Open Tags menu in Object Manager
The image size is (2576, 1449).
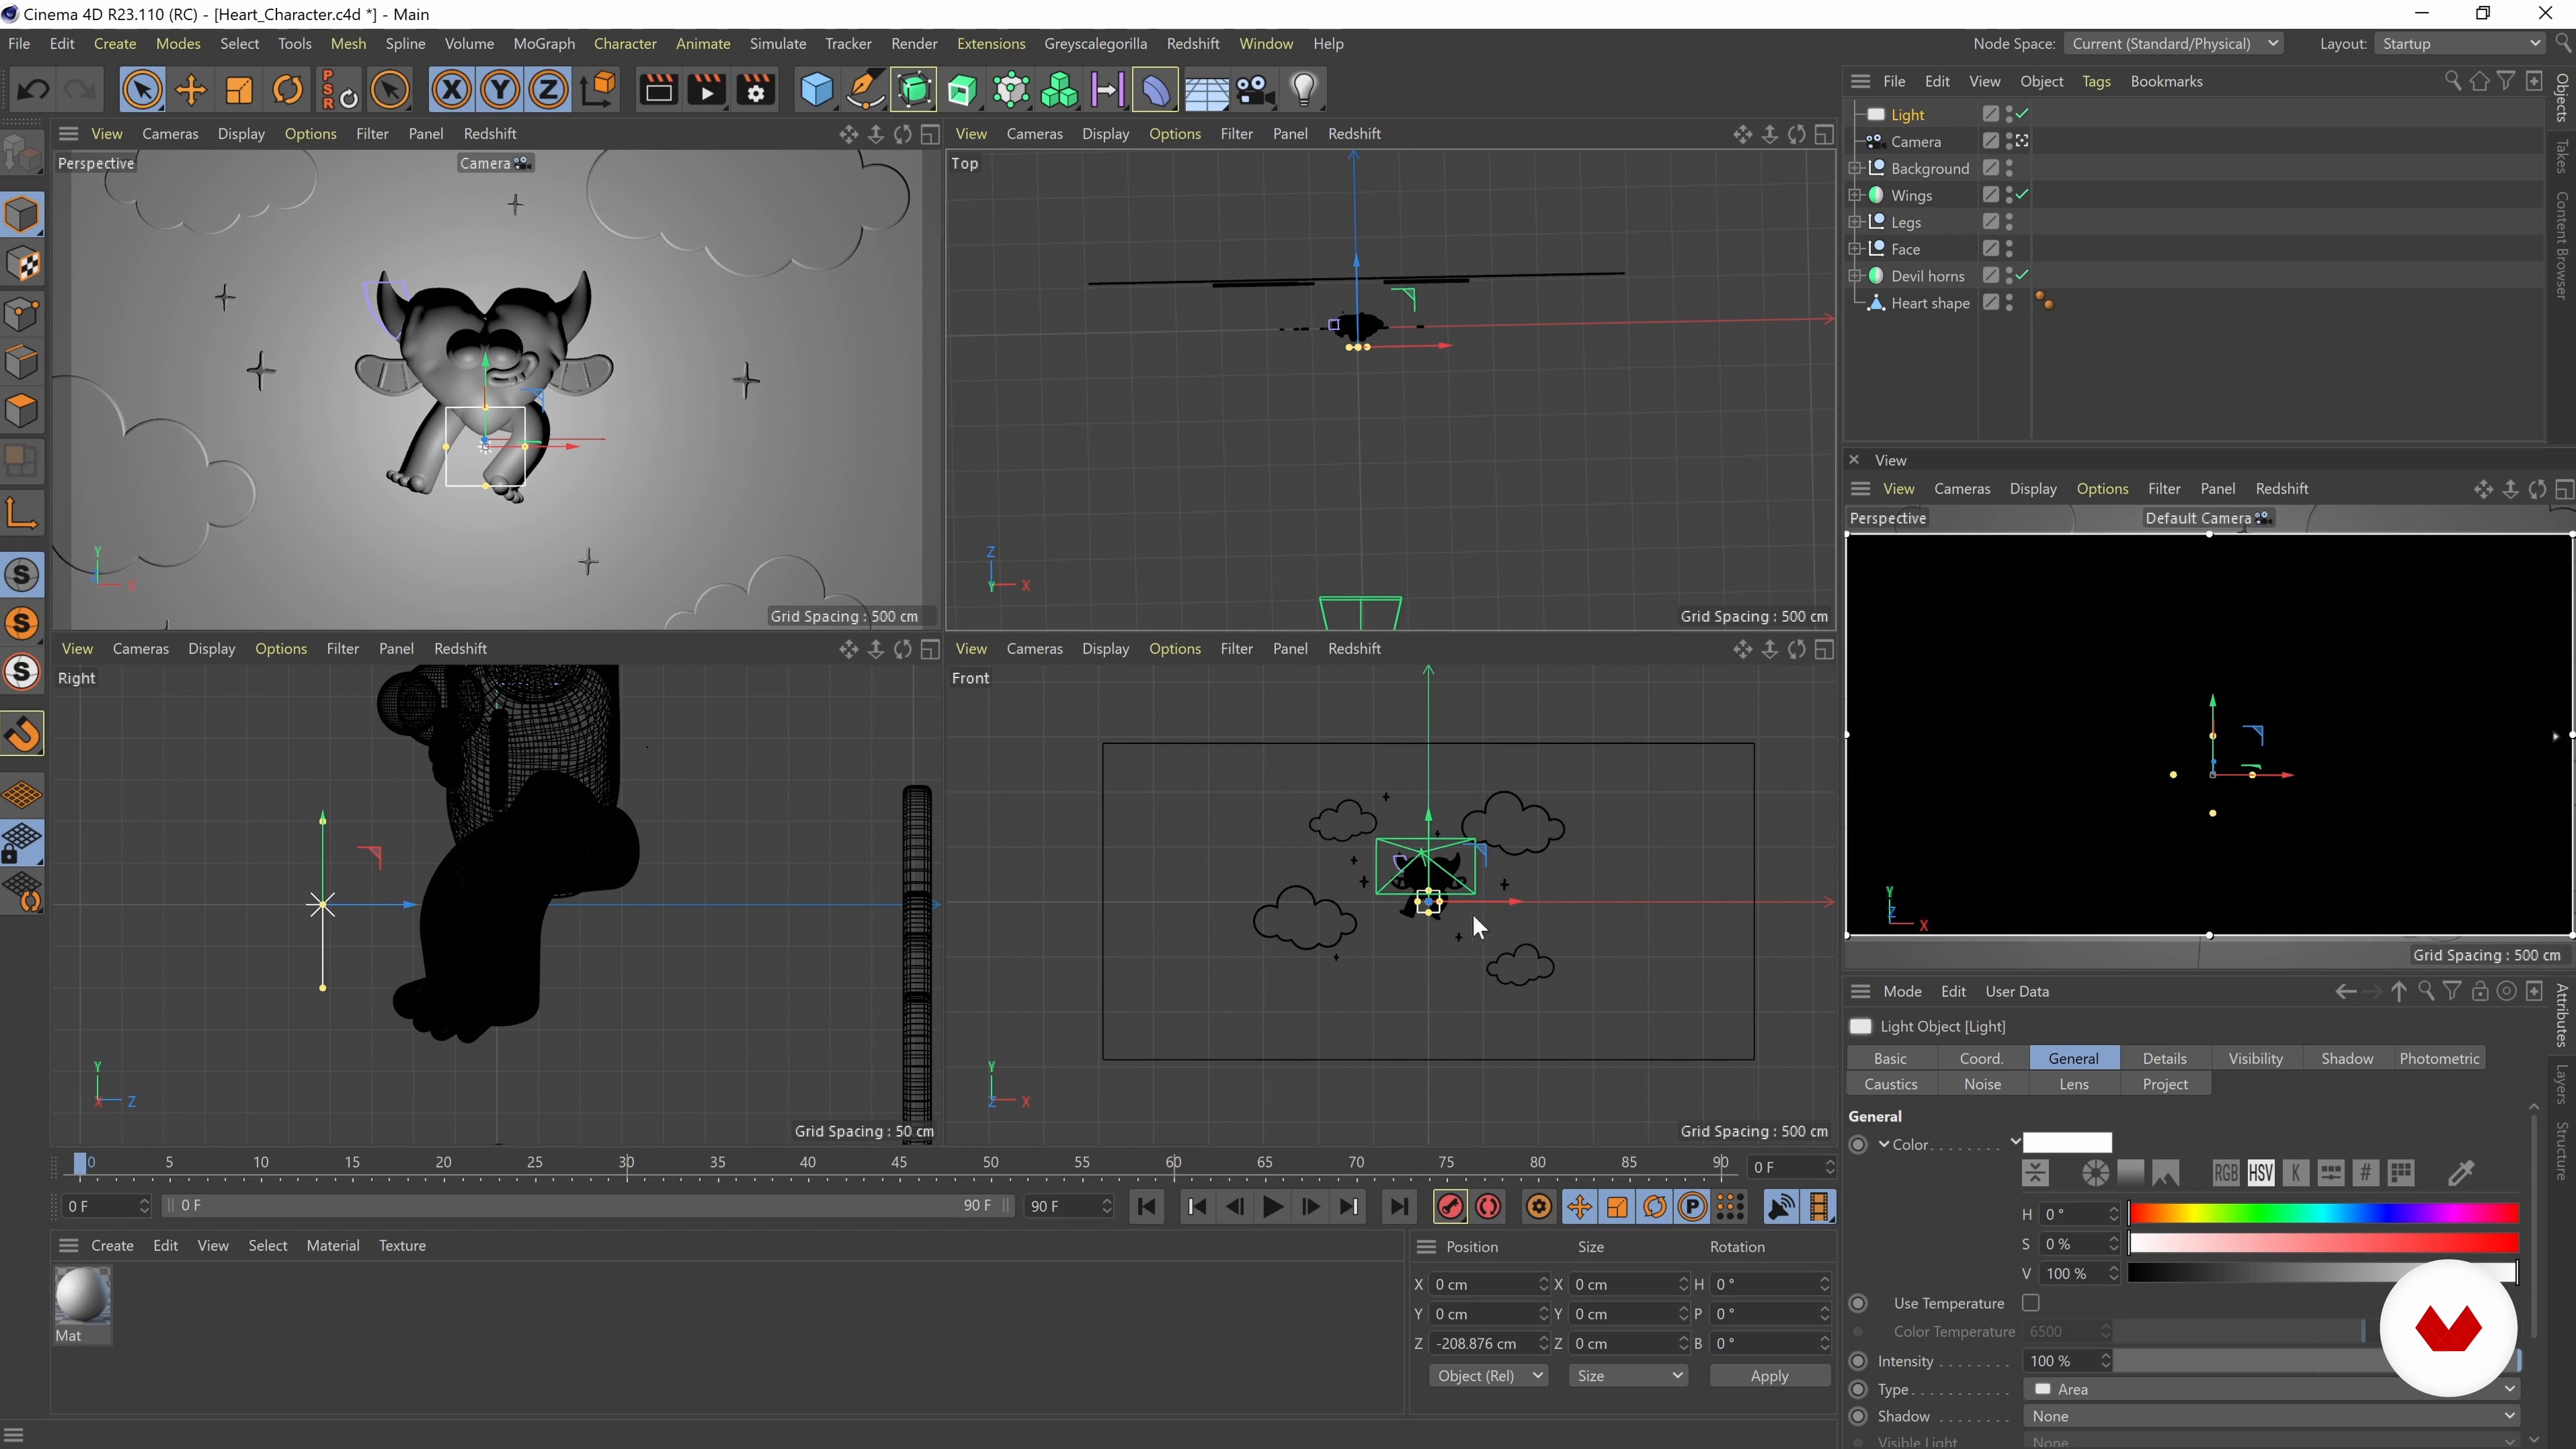pyautogui.click(x=2096, y=81)
